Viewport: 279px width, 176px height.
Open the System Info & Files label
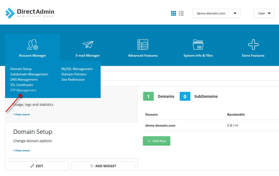pos(198,56)
